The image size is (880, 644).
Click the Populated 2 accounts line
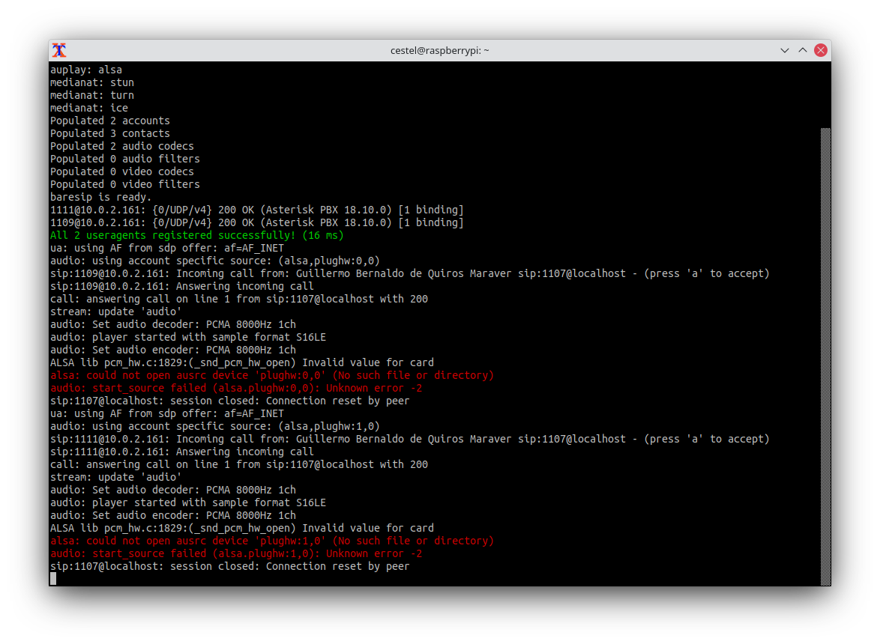coord(109,120)
